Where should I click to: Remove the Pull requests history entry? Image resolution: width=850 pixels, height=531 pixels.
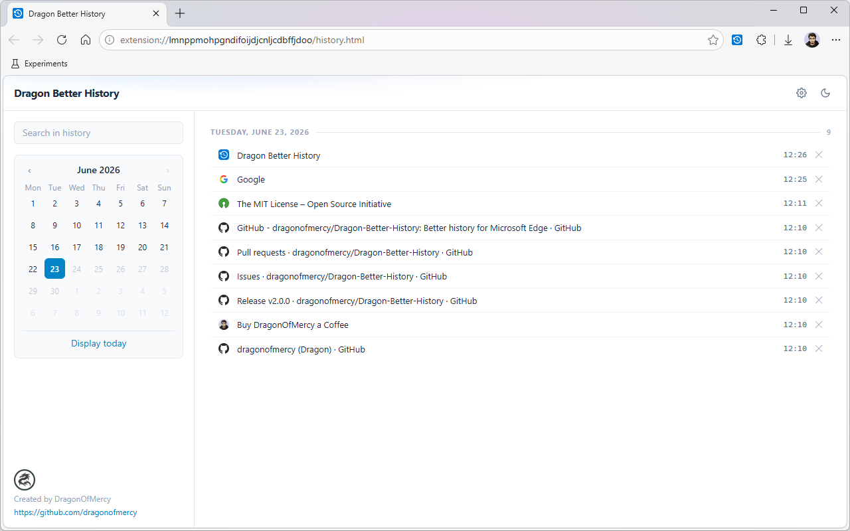coord(819,252)
